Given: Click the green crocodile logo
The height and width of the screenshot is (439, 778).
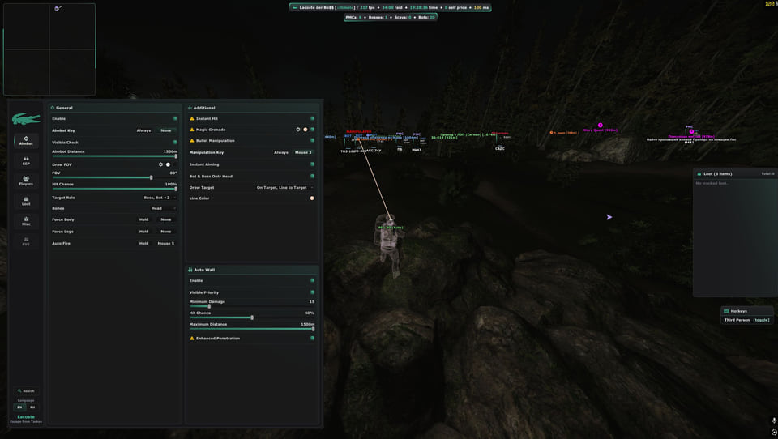Looking at the screenshot, I should pos(26,118).
